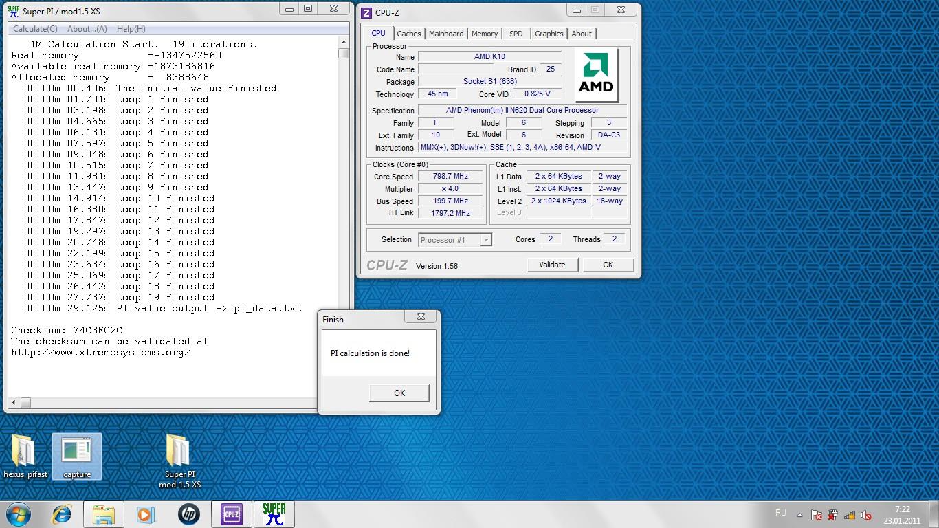Click the Loop 19 finished line
This screenshot has height=528, width=939.
(119, 298)
